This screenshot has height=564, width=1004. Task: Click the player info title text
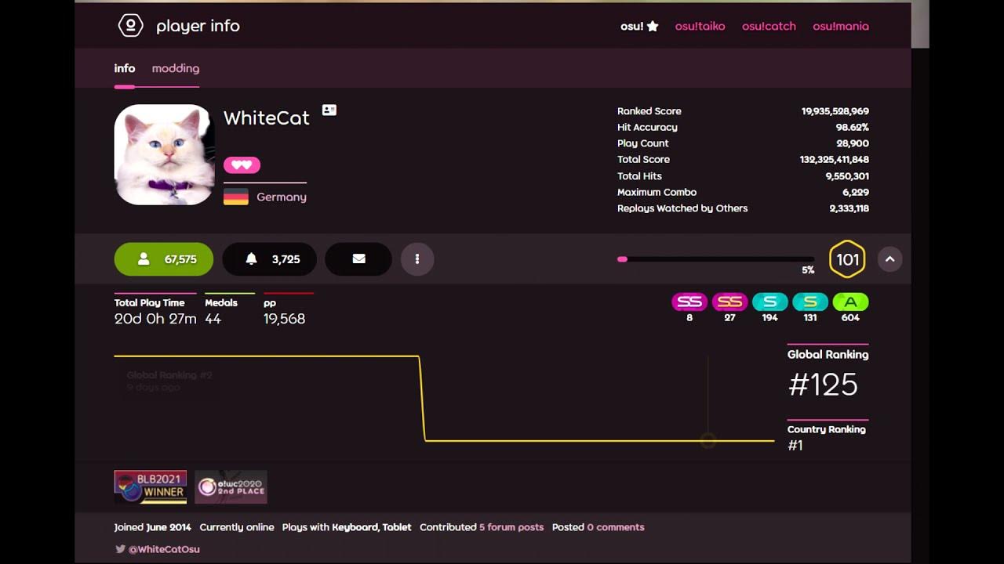tap(198, 26)
